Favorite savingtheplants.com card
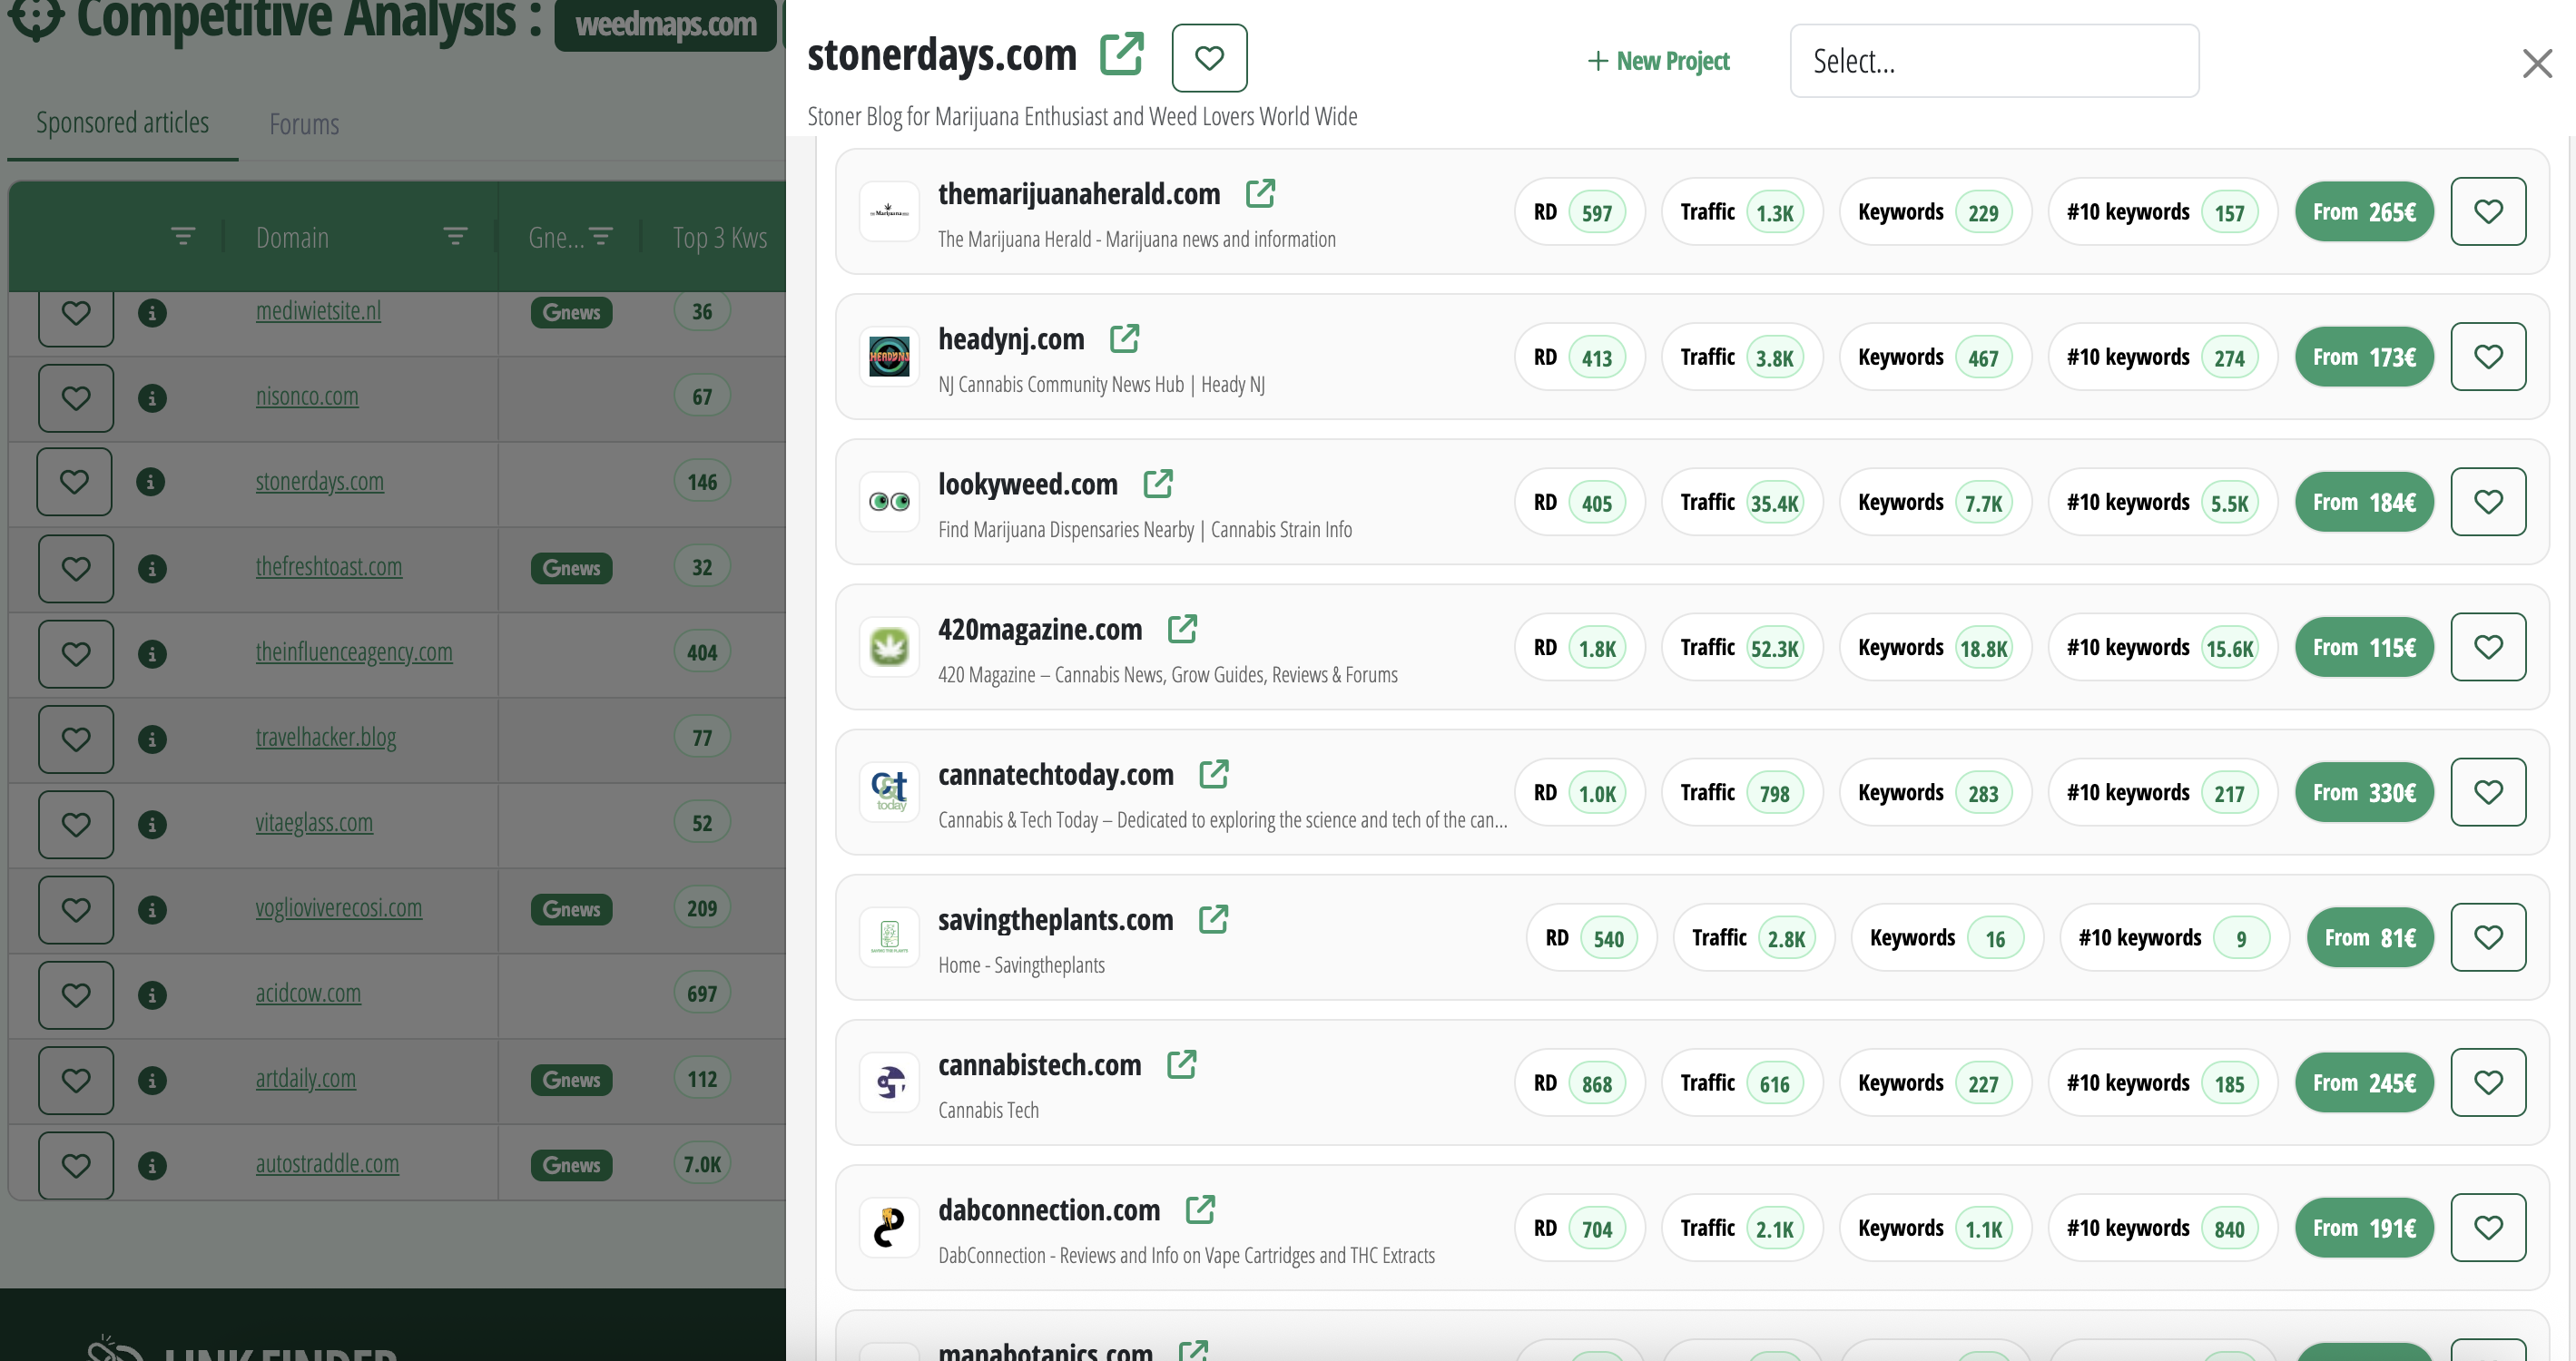Viewport: 2576px width, 1361px height. click(2488, 937)
